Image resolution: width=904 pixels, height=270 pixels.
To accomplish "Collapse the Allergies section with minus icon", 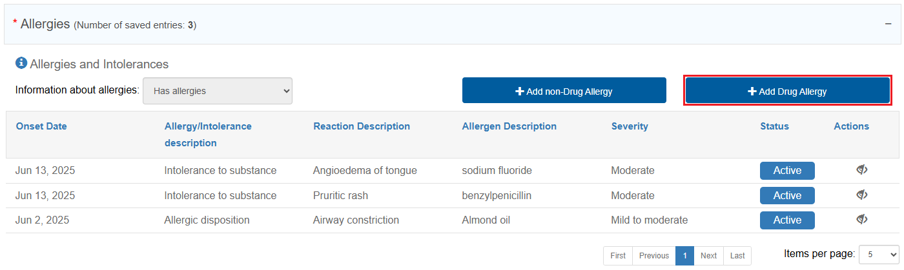I will pyautogui.click(x=890, y=23).
